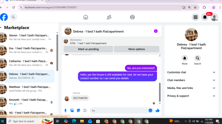The image size is (222, 124).
Task: Open Kenneth's 1 bed 1 bath conversation
Action: coord(27,102)
